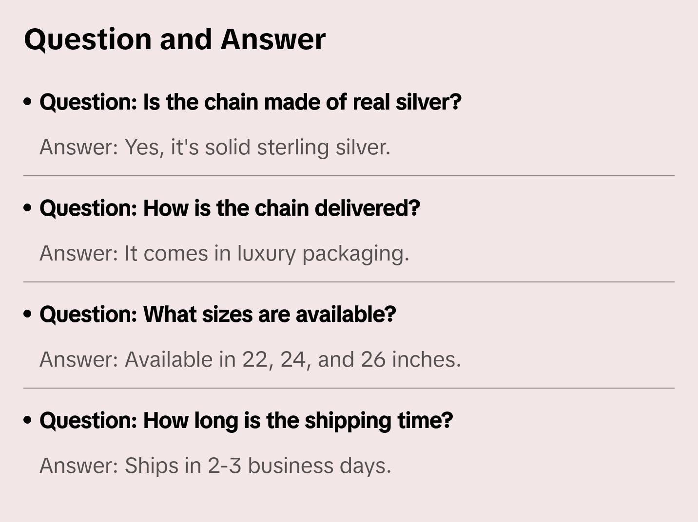This screenshot has height=522, width=698.
Task: Click the luxury packaging answer text
Action: click(x=224, y=253)
